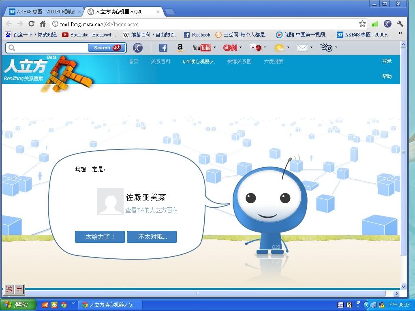The height and width of the screenshot is (311, 415).
Task: Reload the page with refresh icon
Action: [31, 24]
